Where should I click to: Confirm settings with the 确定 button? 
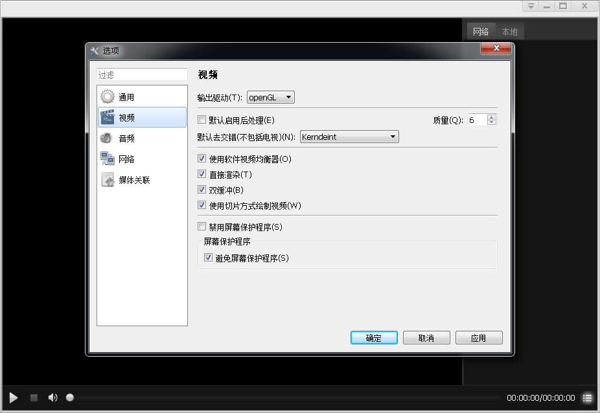(374, 337)
